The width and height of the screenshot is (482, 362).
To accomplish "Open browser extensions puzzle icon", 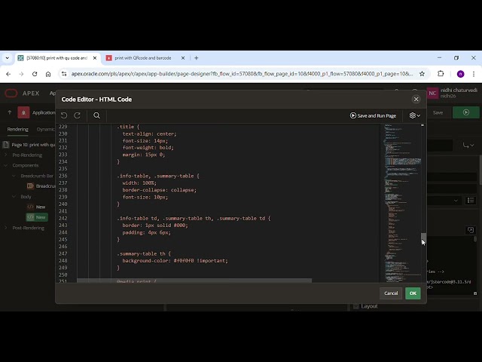I will point(441,74).
